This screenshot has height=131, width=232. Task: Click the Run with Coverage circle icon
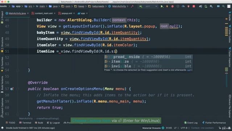[x=178, y=7]
